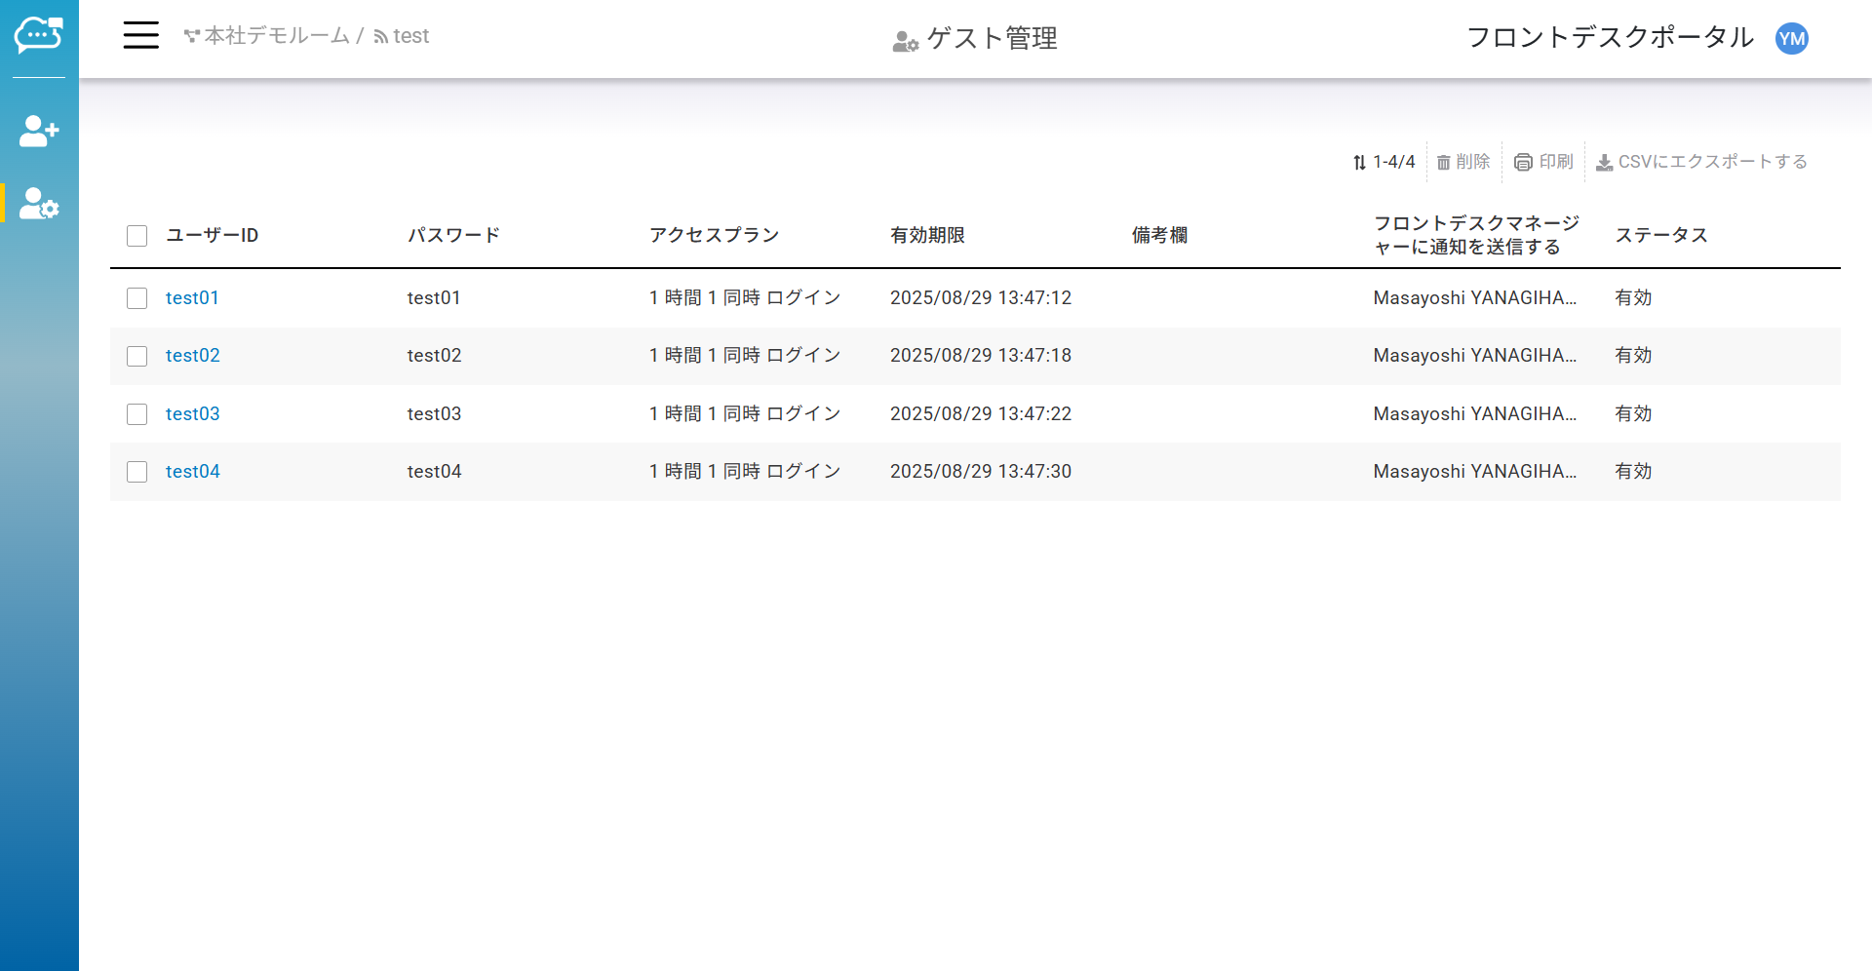Click the cloud chat logo icon
The image size is (1872, 971).
tap(39, 36)
